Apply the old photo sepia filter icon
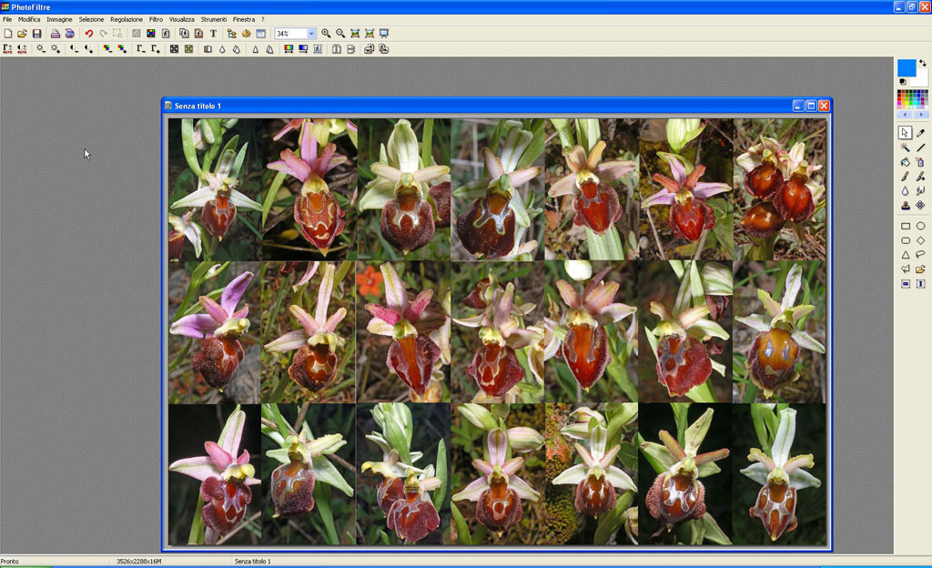 click(188, 49)
